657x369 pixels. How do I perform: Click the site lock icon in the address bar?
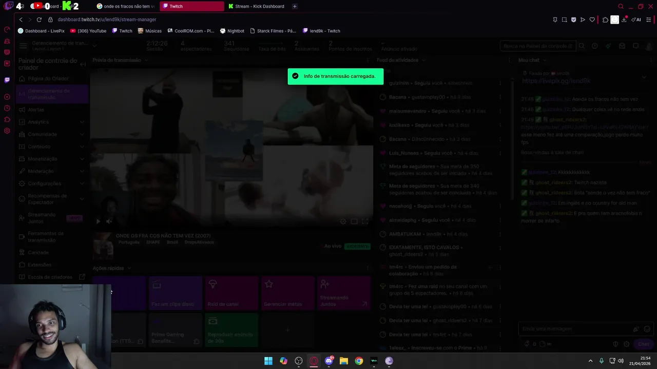pyautogui.click(x=50, y=19)
